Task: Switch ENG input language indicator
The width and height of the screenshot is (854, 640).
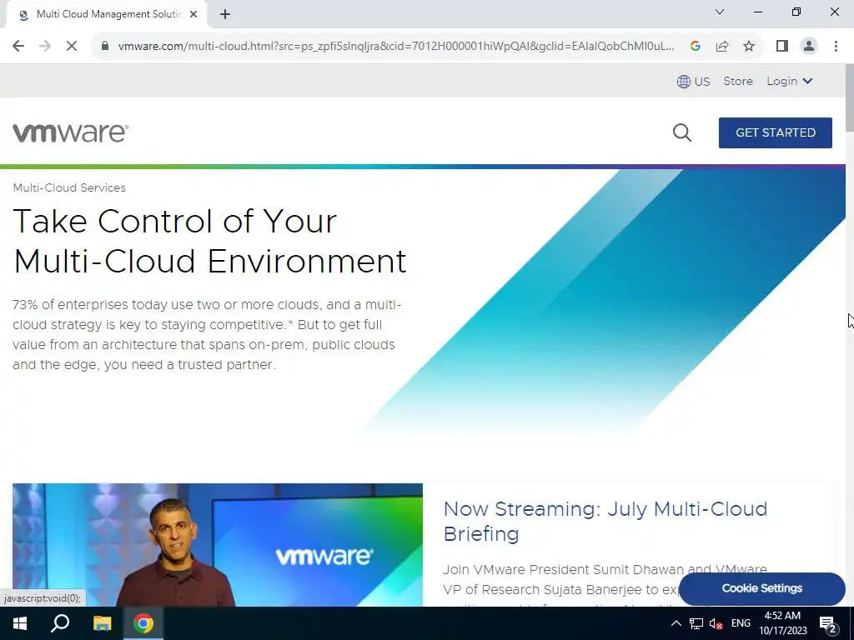Action: [741, 623]
